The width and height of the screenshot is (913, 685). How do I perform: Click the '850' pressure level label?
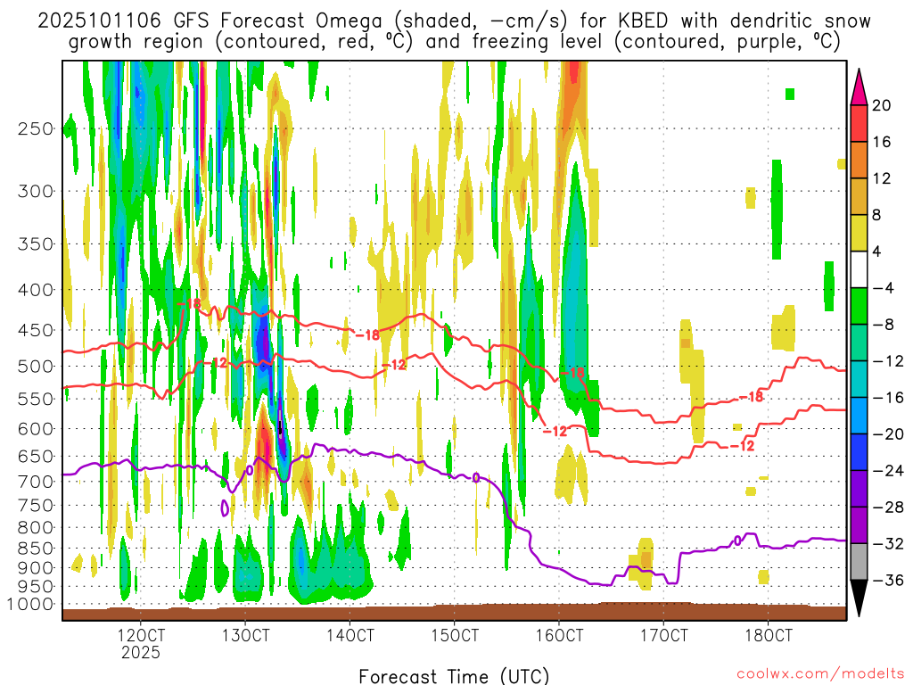pos(36,549)
